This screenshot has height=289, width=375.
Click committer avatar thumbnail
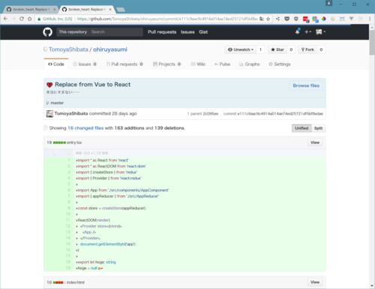(x=49, y=113)
